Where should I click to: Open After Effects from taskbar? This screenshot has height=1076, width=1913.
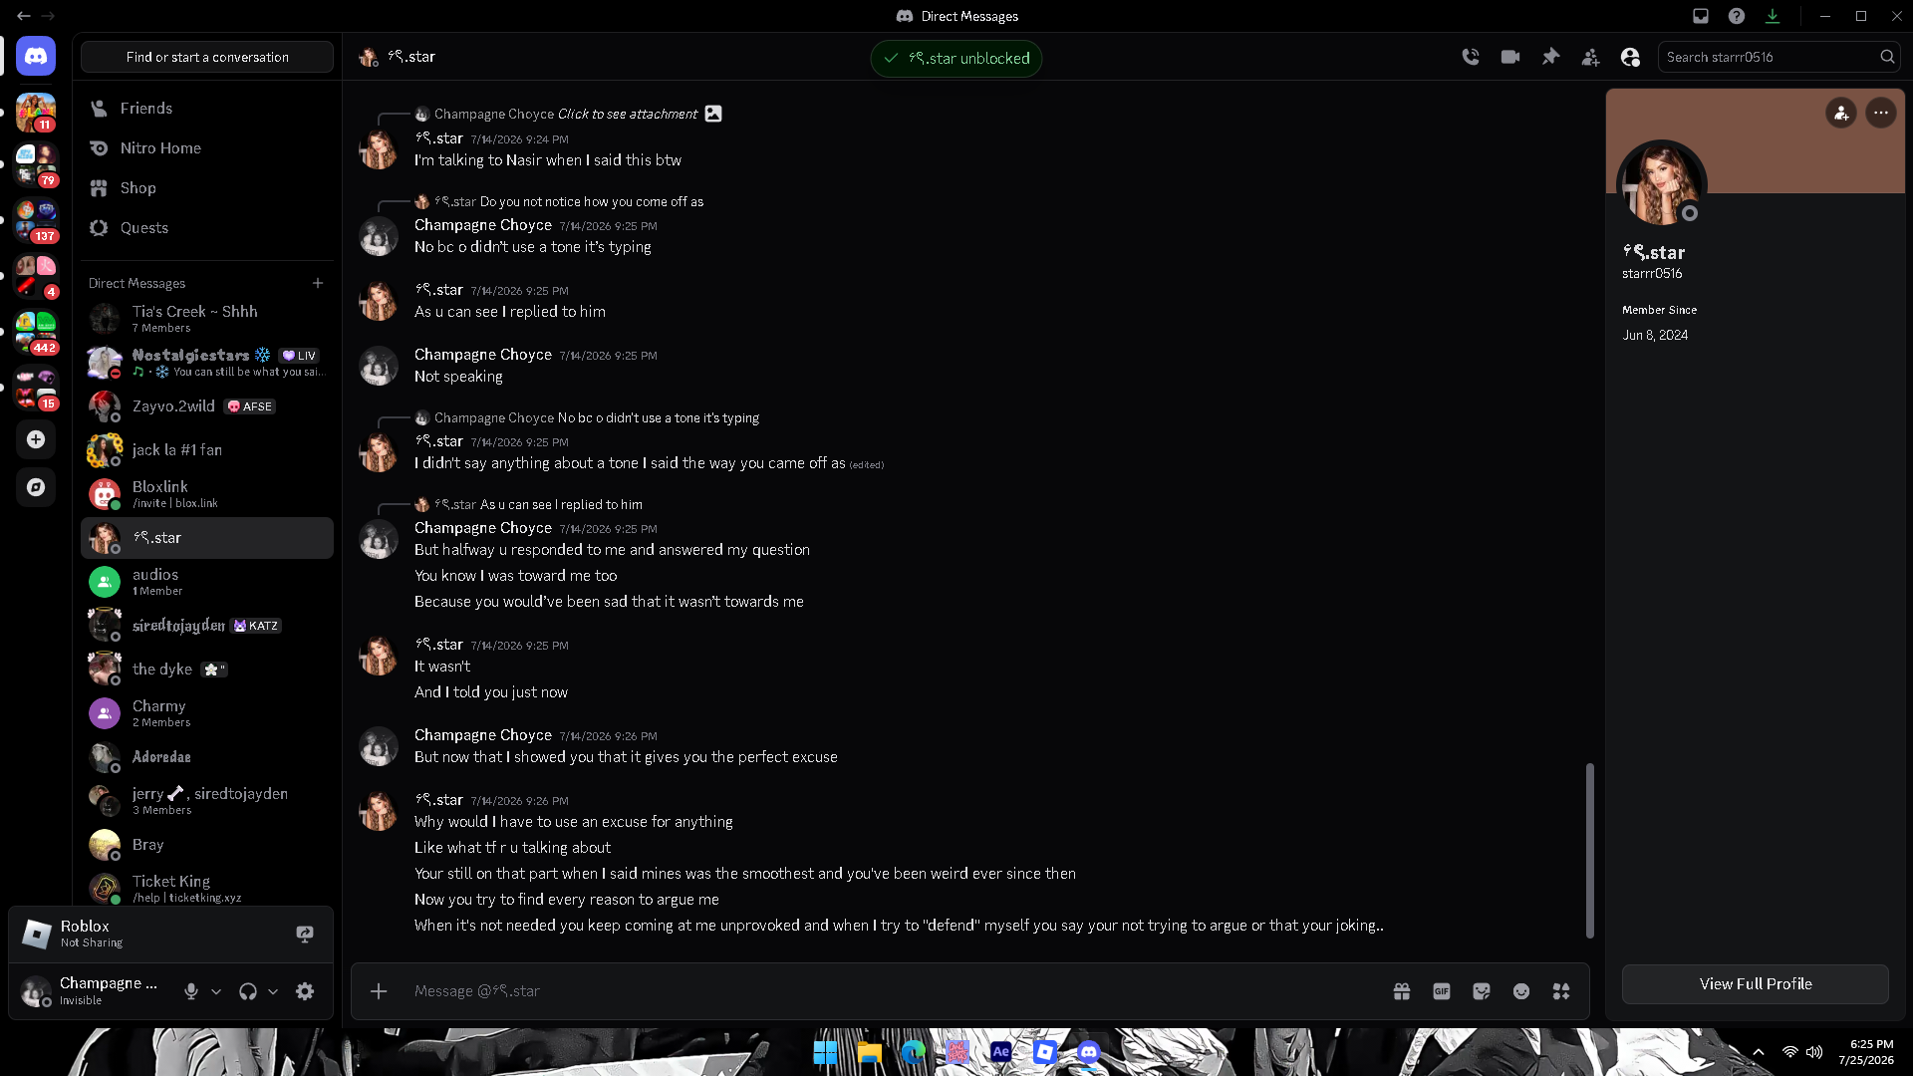click(x=1000, y=1052)
